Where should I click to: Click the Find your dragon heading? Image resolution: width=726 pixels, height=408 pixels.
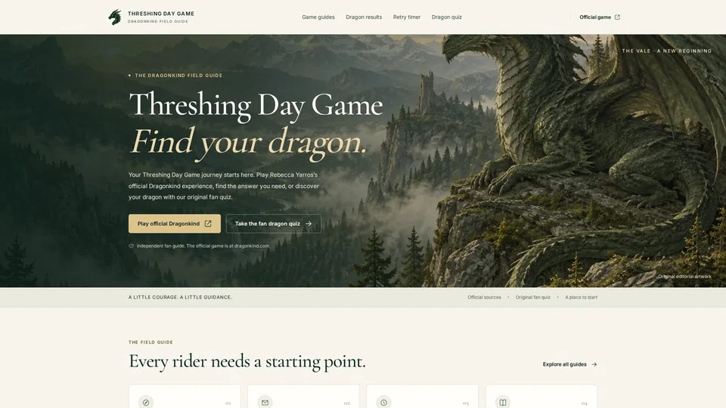point(249,141)
